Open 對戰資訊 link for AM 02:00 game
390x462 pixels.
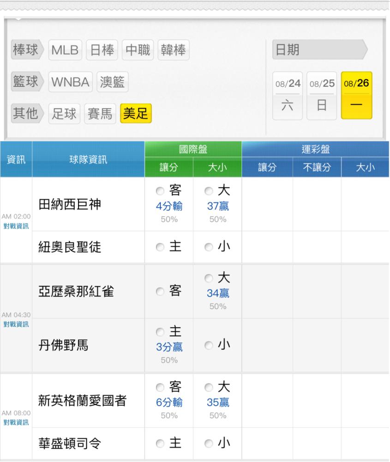tap(16, 226)
